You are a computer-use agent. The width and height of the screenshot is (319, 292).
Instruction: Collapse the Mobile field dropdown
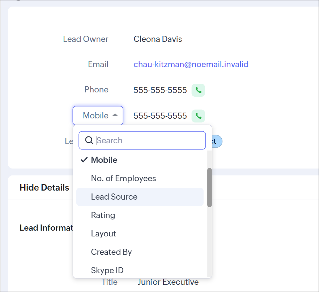point(98,116)
